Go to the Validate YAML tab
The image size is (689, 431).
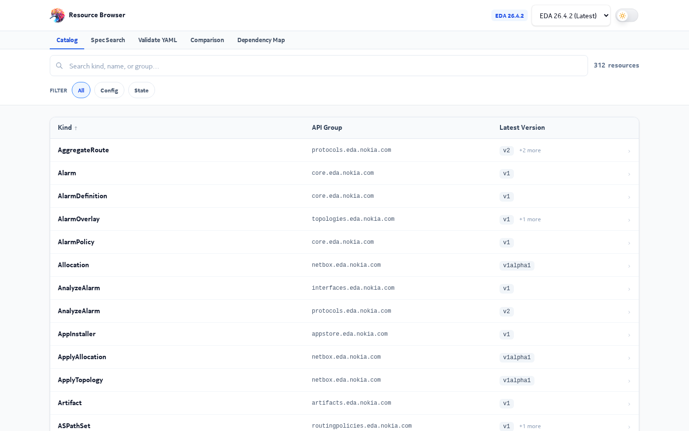click(157, 40)
